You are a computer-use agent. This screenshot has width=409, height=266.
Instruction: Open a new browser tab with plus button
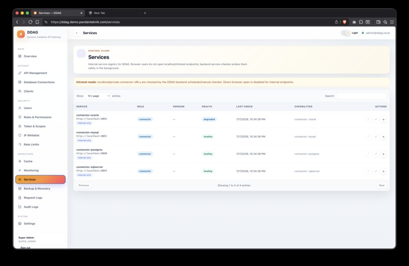[x=145, y=13]
